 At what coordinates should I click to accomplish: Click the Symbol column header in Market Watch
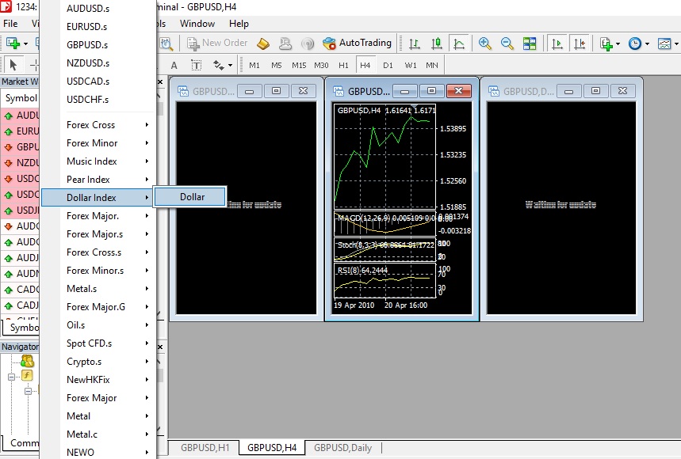coord(20,98)
